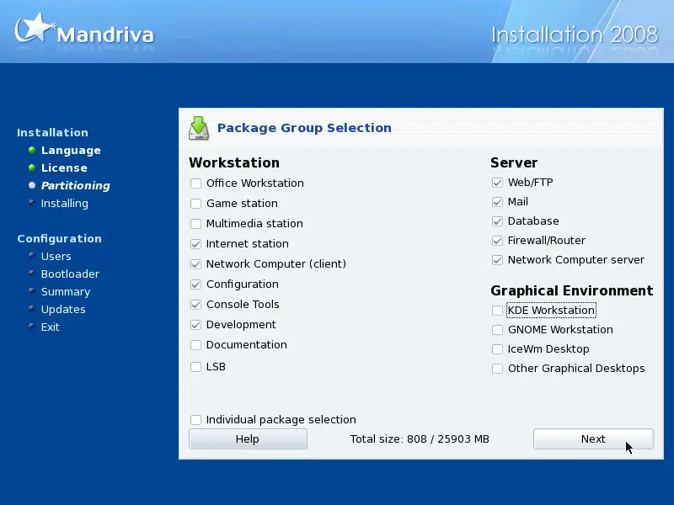Check the Game station option
Image resolution: width=674 pixels, height=505 pixels.
(x=195, y=204)
